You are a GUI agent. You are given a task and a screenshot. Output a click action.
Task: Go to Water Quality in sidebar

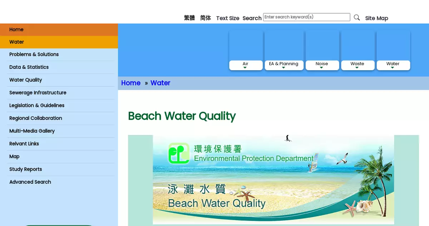click(x=26, y=80)
